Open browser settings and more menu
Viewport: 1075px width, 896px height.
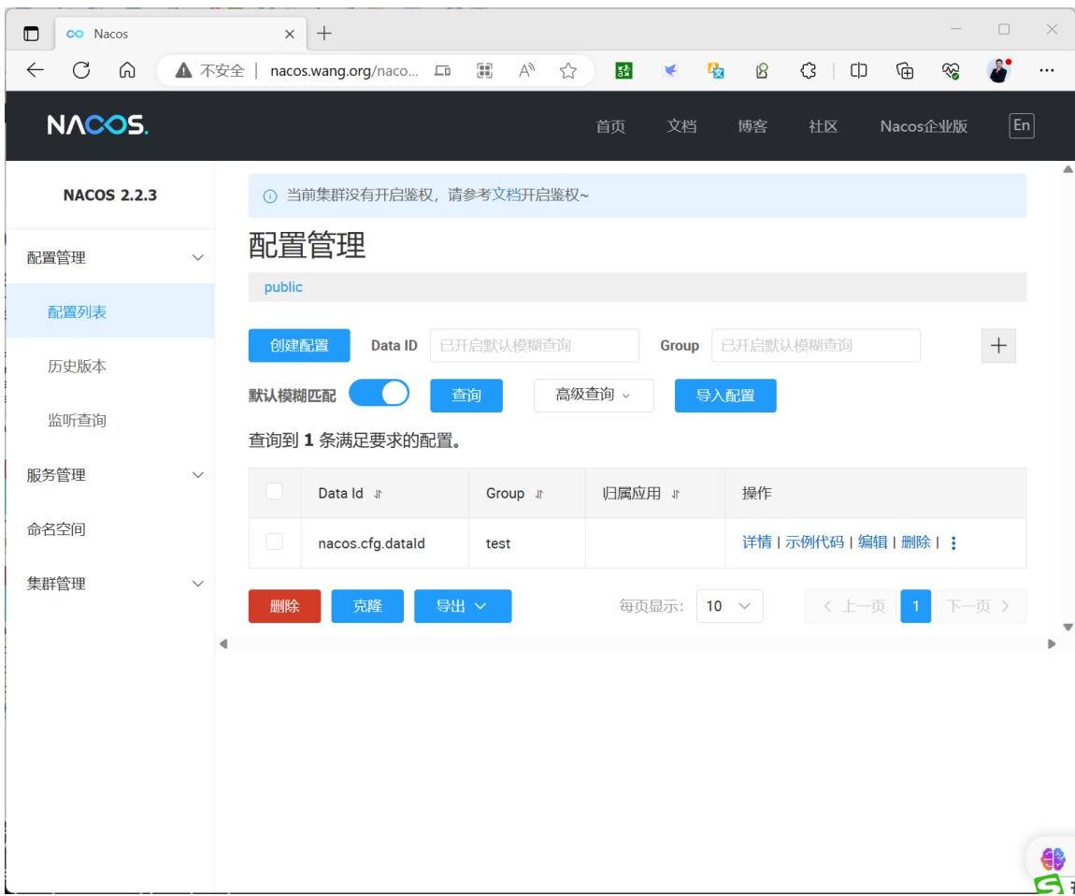[1046, 70]
